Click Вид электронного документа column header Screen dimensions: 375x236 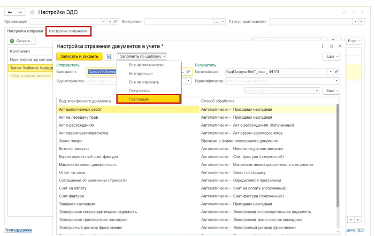(85, 101)
